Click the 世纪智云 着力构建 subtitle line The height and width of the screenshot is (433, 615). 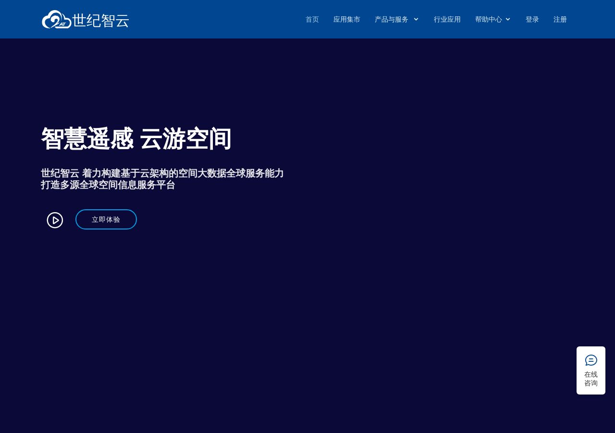pos(162,173)
